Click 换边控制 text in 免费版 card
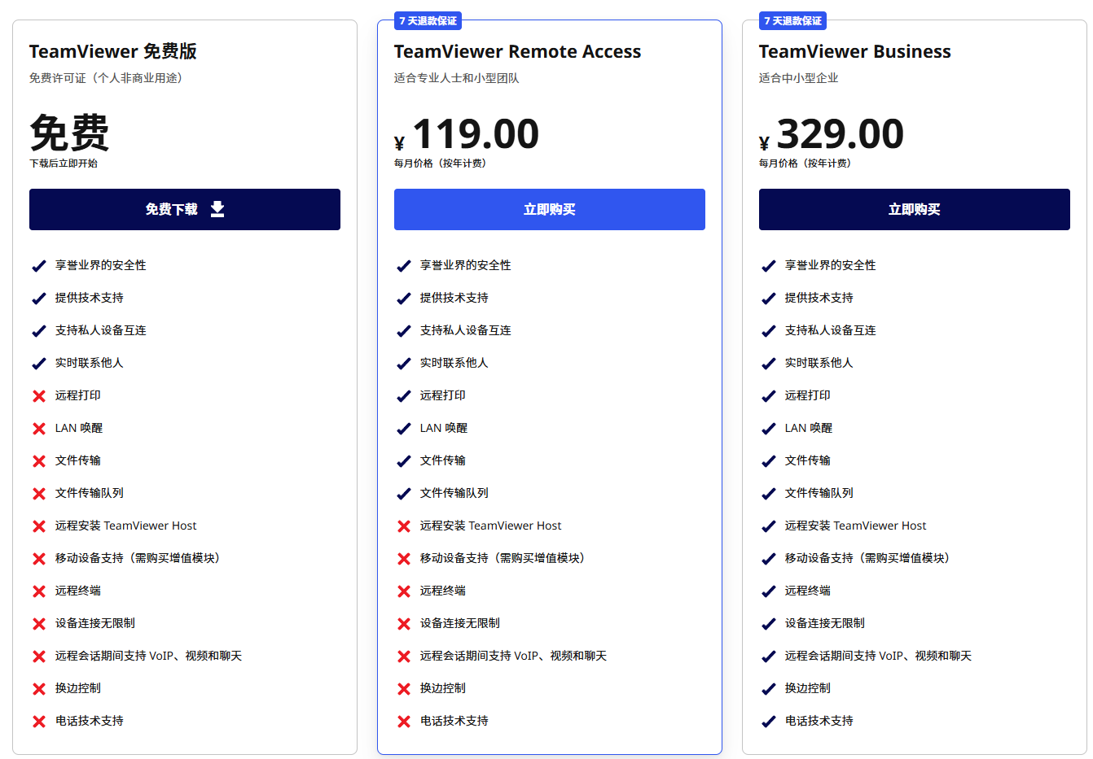This screenshot has height=759, width=1093. tap(78, 688)
